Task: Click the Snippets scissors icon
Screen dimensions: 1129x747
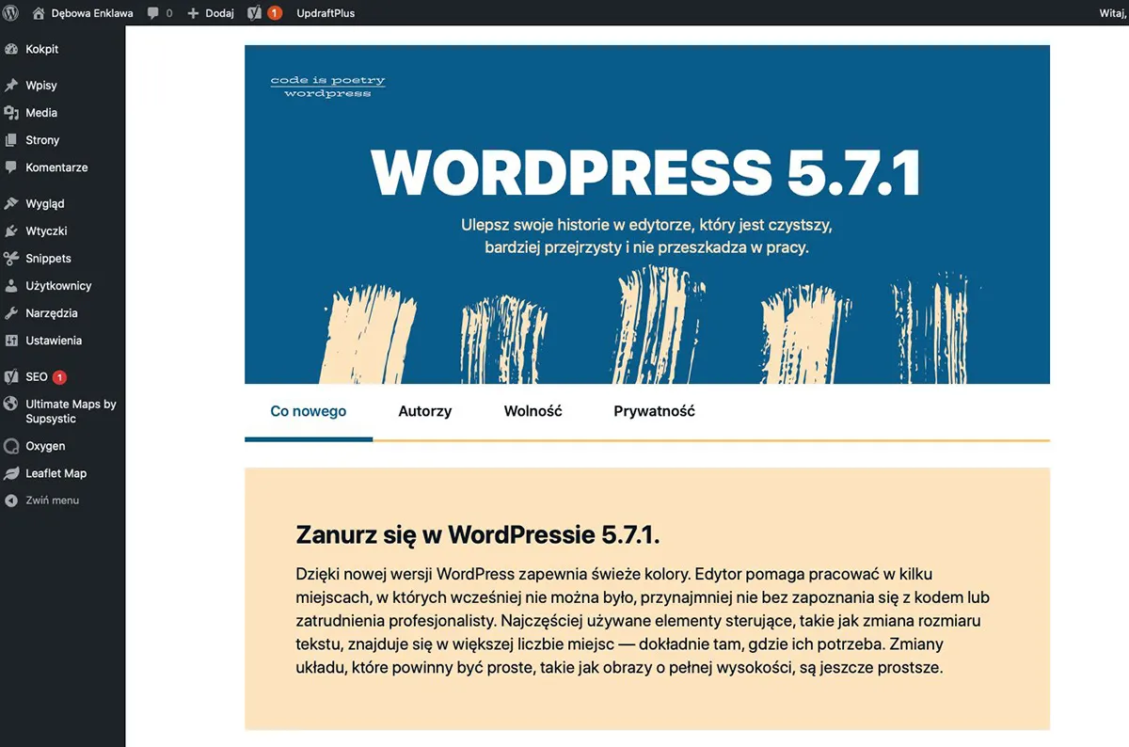Action: [x=11, y=259]
